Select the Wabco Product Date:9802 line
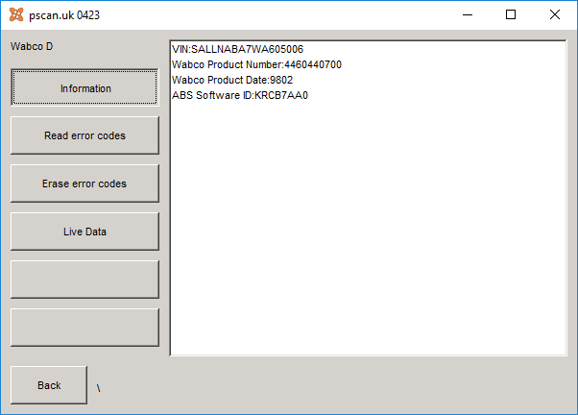The width and height of the screenshot is (578, 415). click(x=232, y=80)
